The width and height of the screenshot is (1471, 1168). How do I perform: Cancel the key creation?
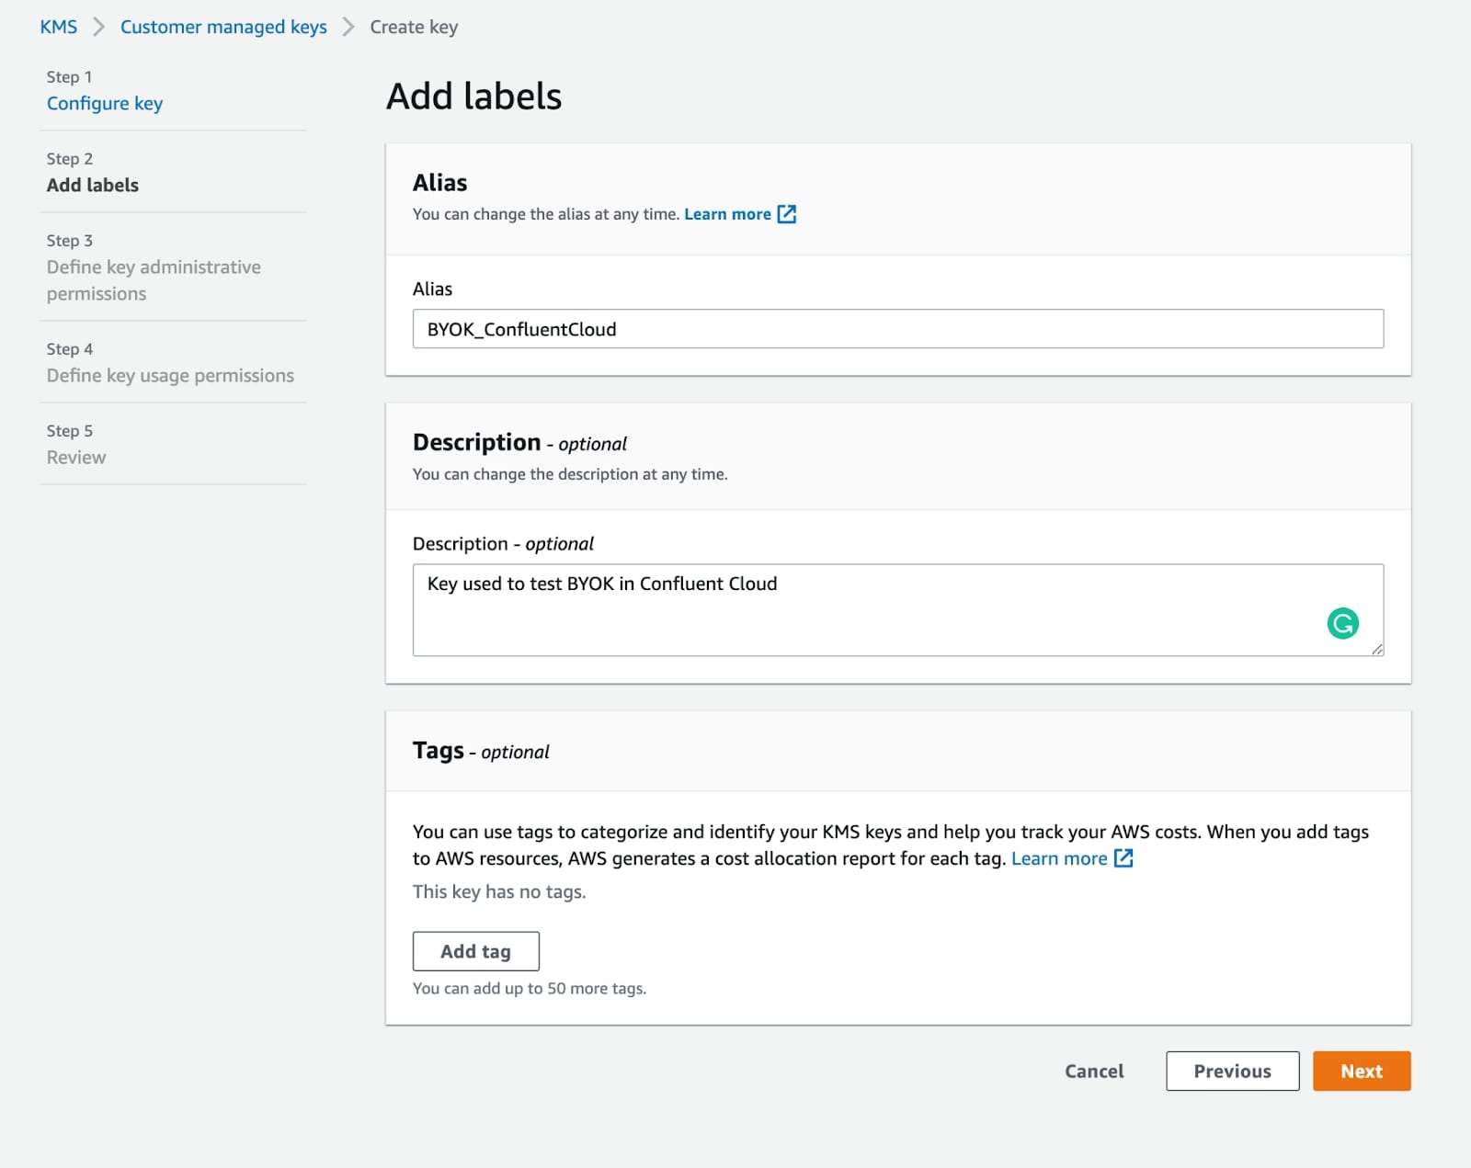tap(1094, 1072)
